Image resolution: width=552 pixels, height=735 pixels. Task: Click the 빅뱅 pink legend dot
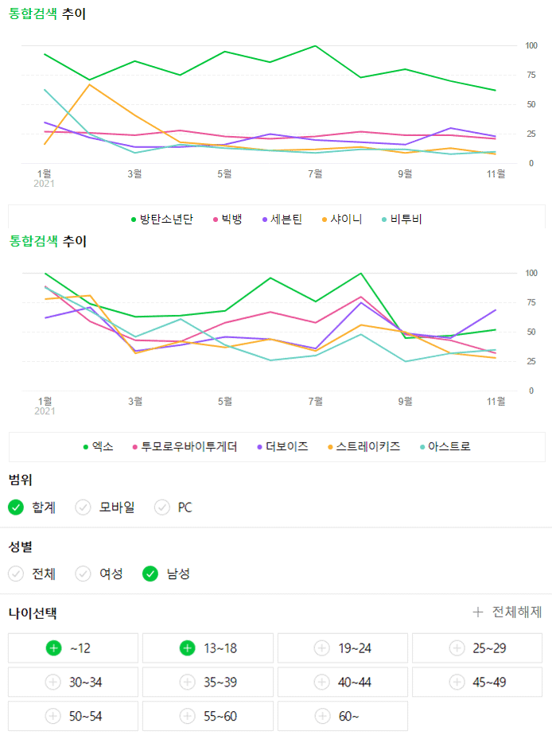[x=215, y=220]
